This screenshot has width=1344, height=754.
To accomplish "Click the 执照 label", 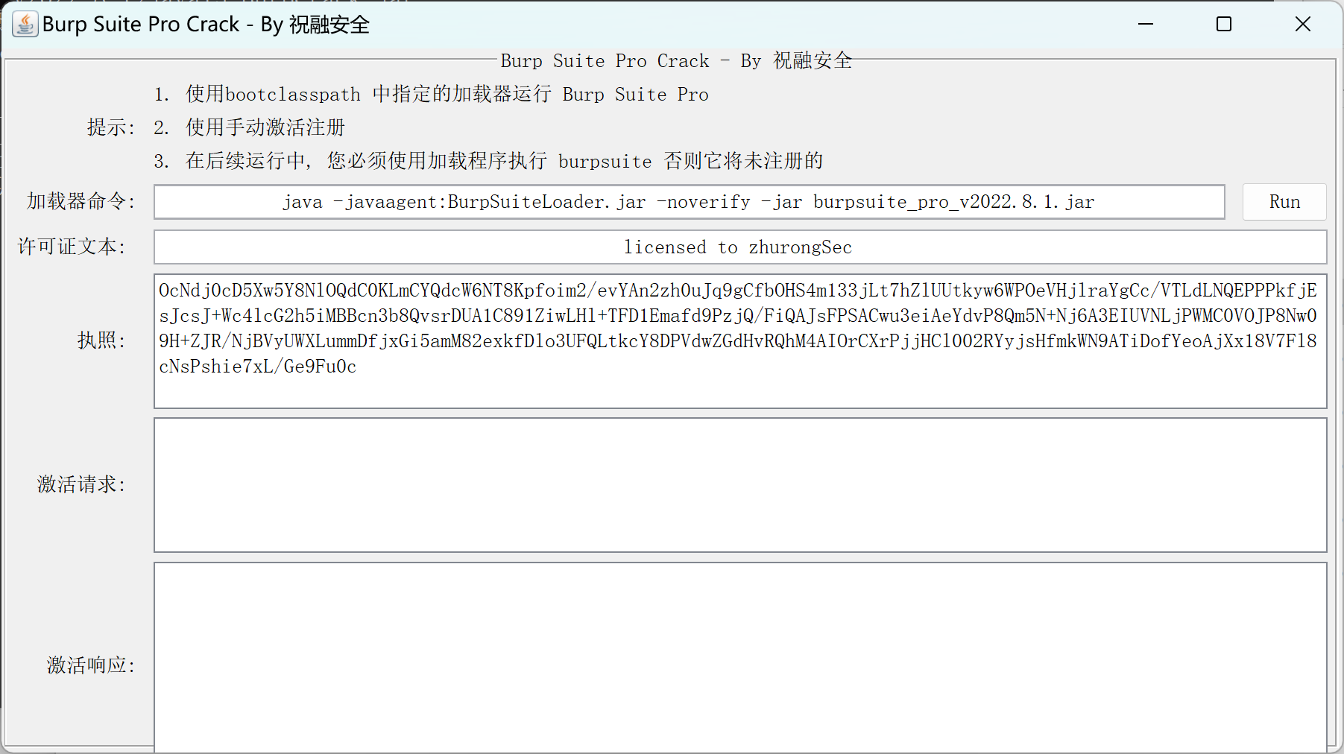I will point(102,340).
